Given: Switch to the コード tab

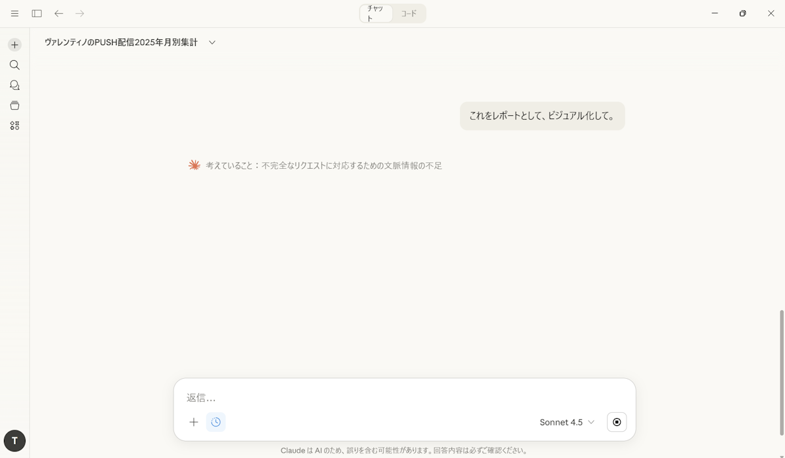Looking at the screenshot, I should (409, 14).
